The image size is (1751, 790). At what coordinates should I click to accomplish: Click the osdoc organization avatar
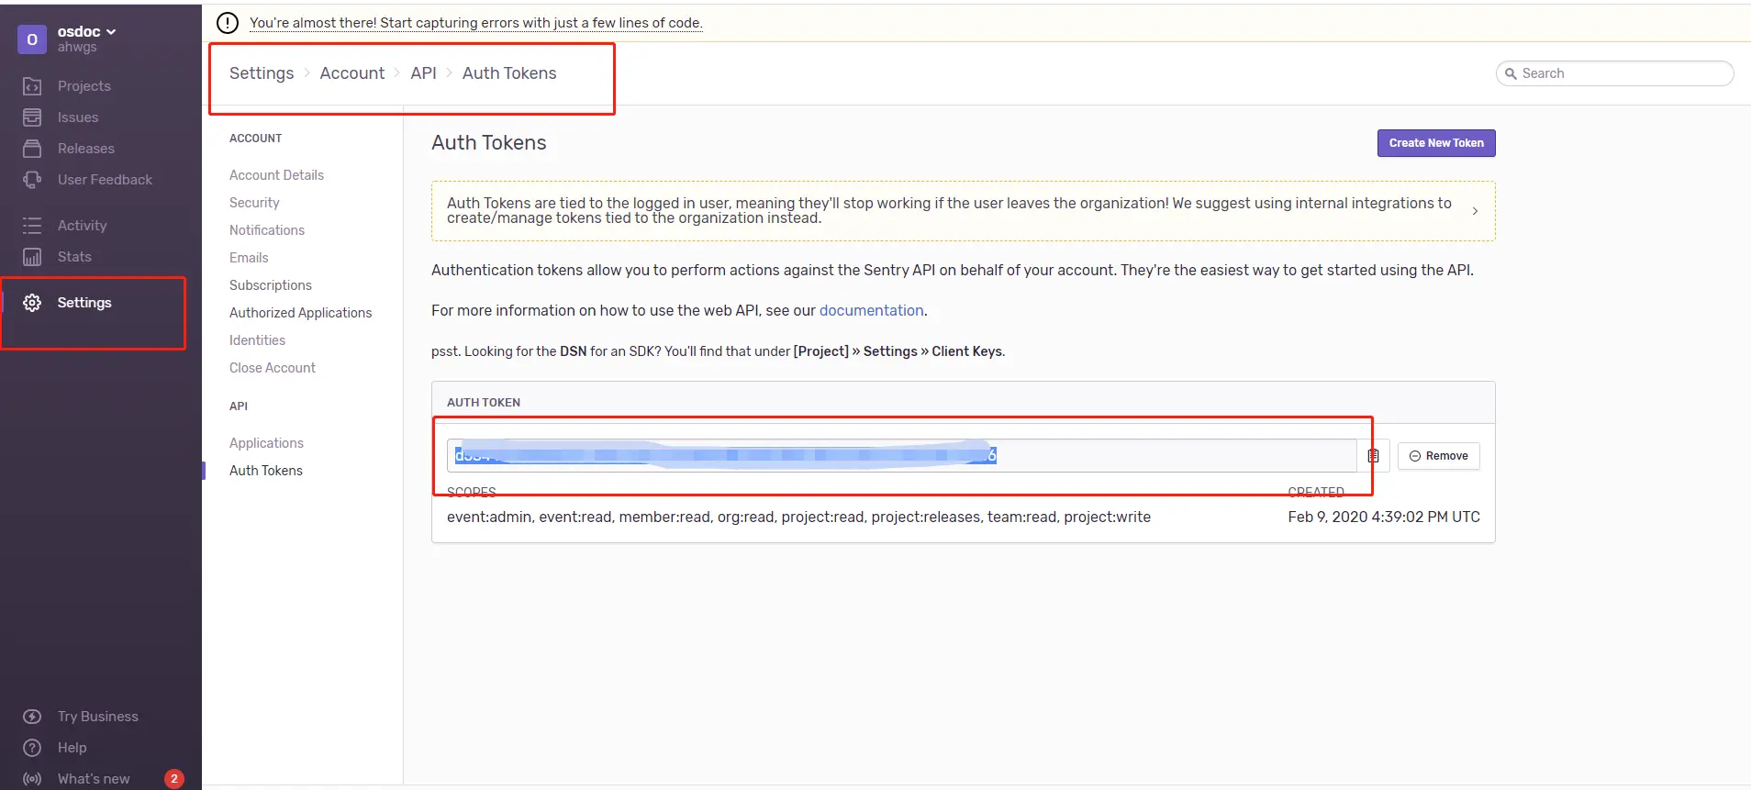coord(32,39)
